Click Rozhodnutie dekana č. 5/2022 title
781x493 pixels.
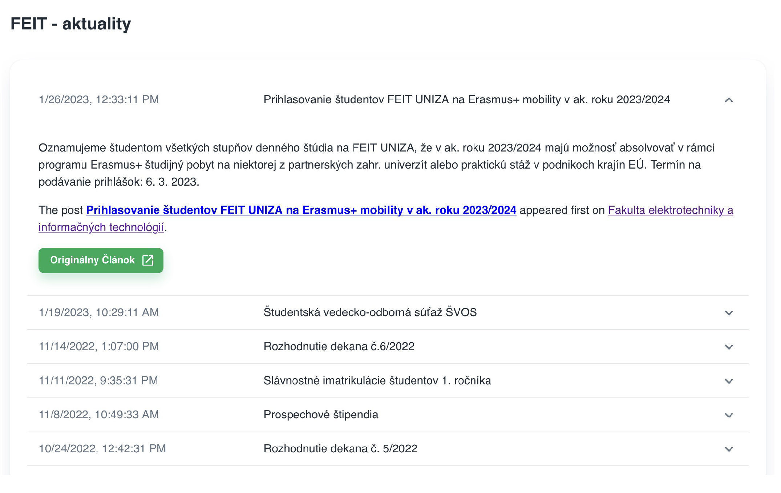(340, 449)
